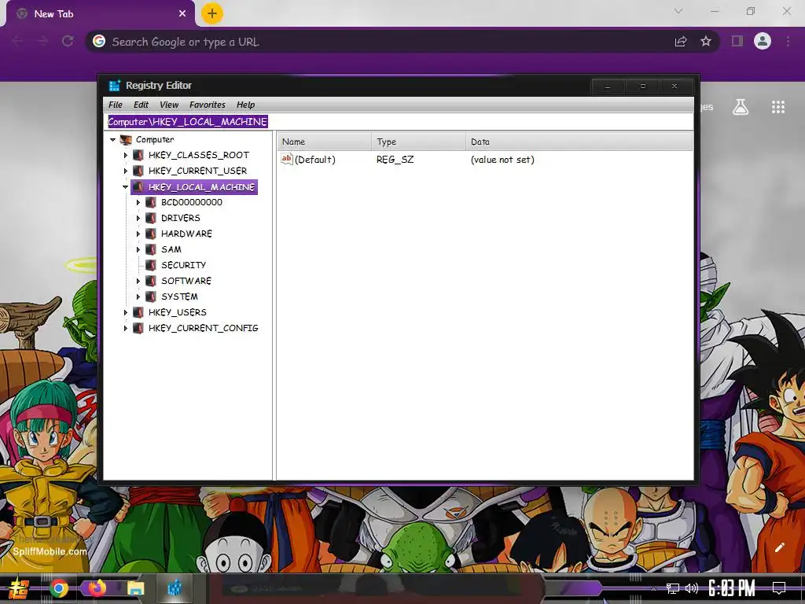The height and width of the screenshot is (604, 805).
Task: Sort values by the Data column header
Action: [579, 142]
